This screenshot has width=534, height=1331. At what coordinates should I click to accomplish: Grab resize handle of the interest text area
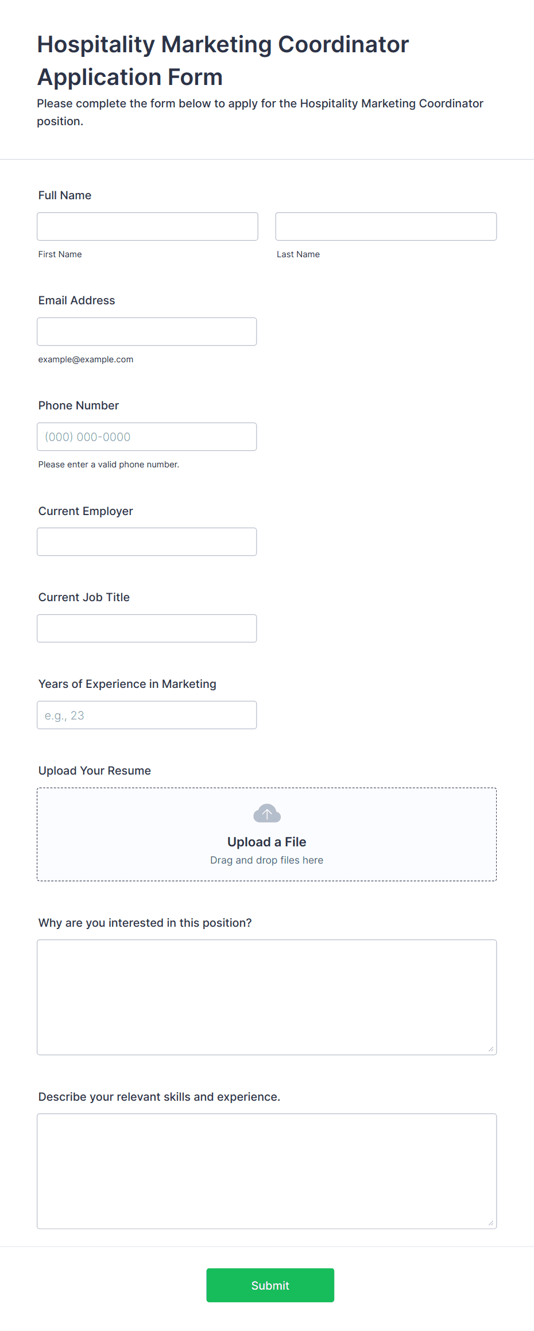point(491,1049)
